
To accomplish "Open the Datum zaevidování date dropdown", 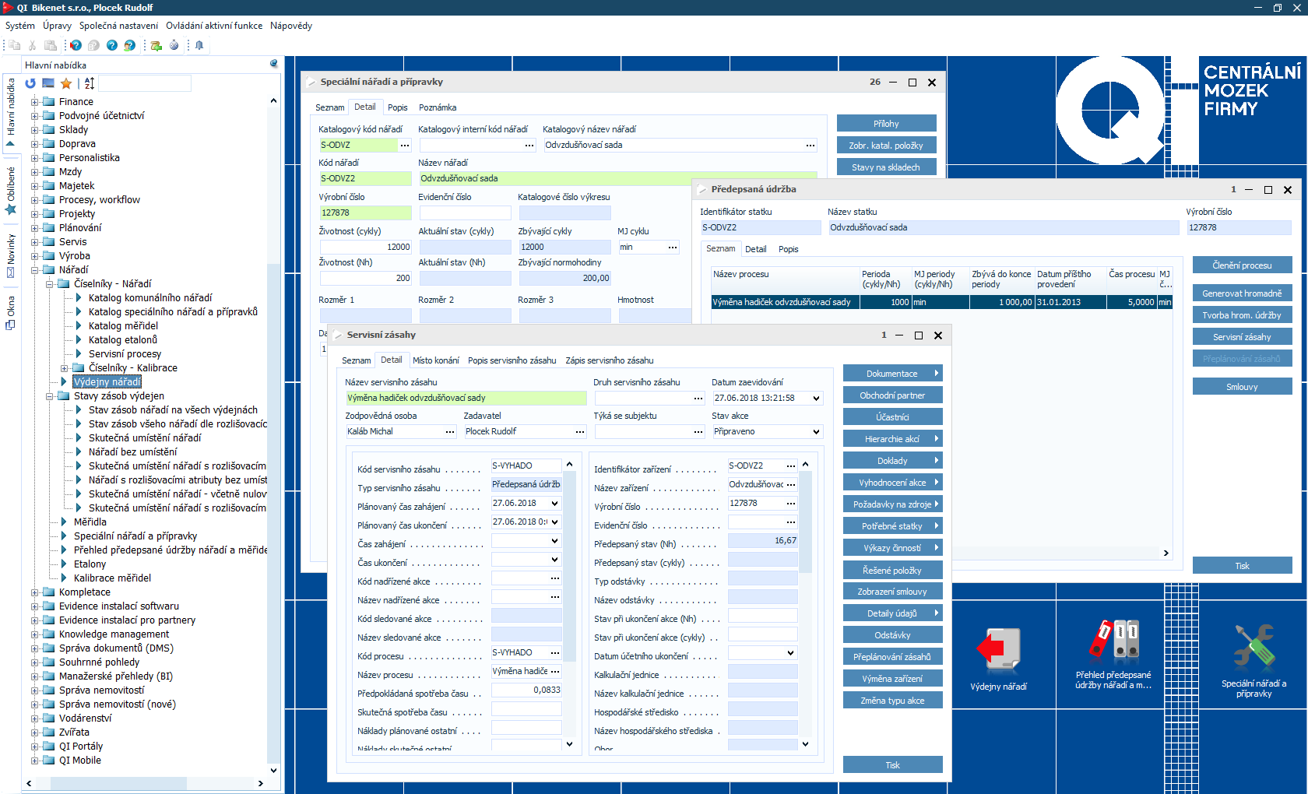I will coord(816,399).
